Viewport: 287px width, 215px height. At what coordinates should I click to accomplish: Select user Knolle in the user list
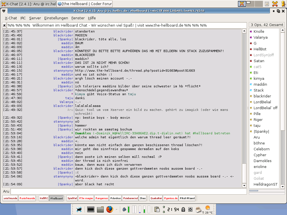(259, 31)
